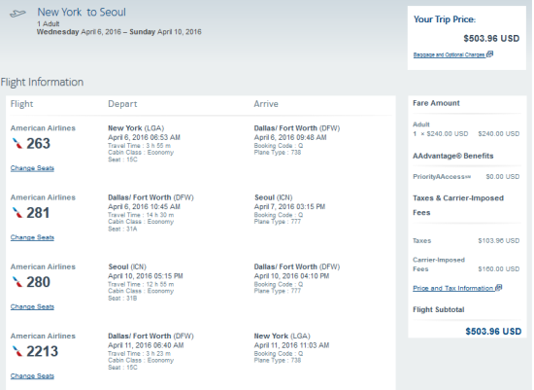Click flight number 281
Image resolution: width=534 pixels, height=390 pixels.
point(38,213)
